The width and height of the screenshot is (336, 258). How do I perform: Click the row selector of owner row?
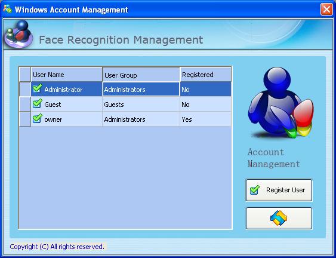click(x=25, y=119)
